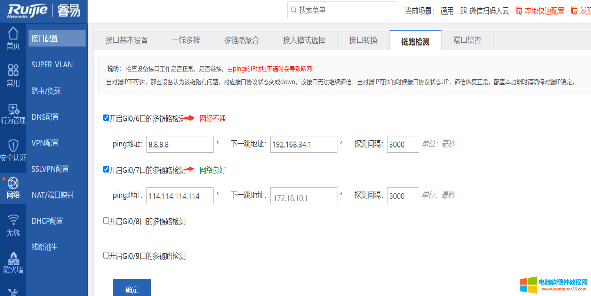Image resolution: width=591 pixels, height=296 pixels.
Task: Enable Gi0/9 multi-link detection checkbox
Action: pos(106,255)
